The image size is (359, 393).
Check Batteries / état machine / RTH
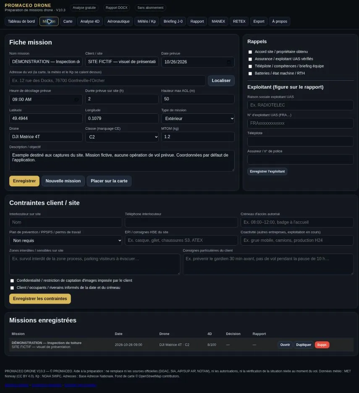(x=250, y=73)
